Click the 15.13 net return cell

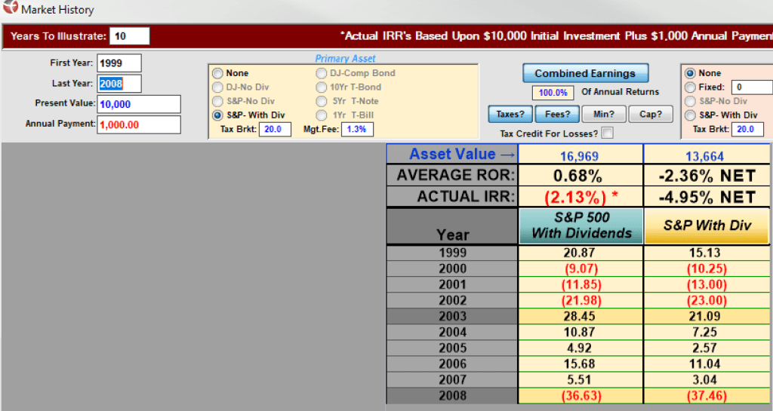tap(707, 253)
